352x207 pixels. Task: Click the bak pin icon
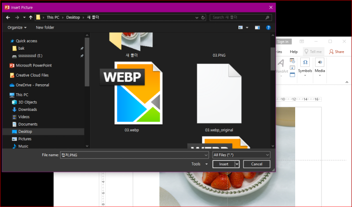point(81,48)
